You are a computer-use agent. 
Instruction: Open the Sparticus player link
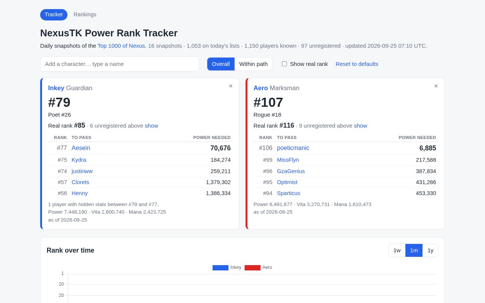point(288,193)
